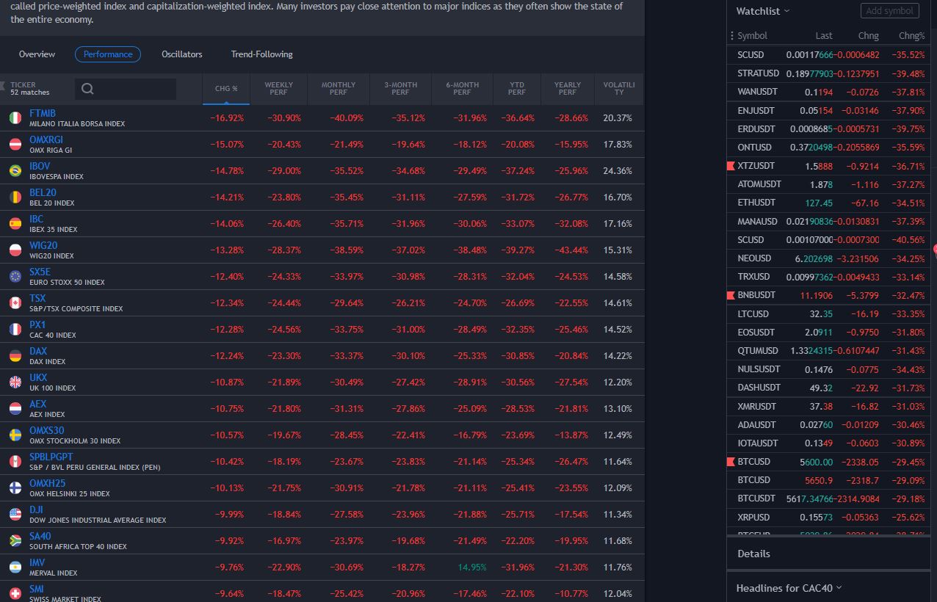Click the Italy flag icon beside FTMIB
Image resolution: width=937 pixels, height=602 pixels.
point(15,118)
